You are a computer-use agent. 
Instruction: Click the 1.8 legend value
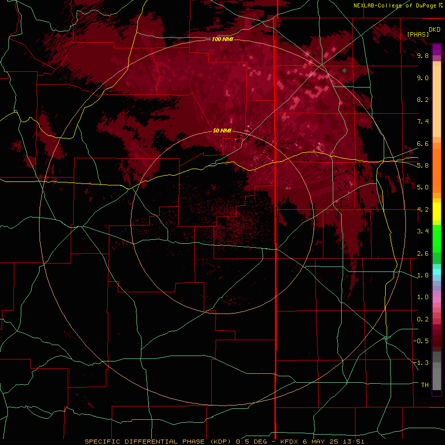pyautogui.click(x=423, y=275)
